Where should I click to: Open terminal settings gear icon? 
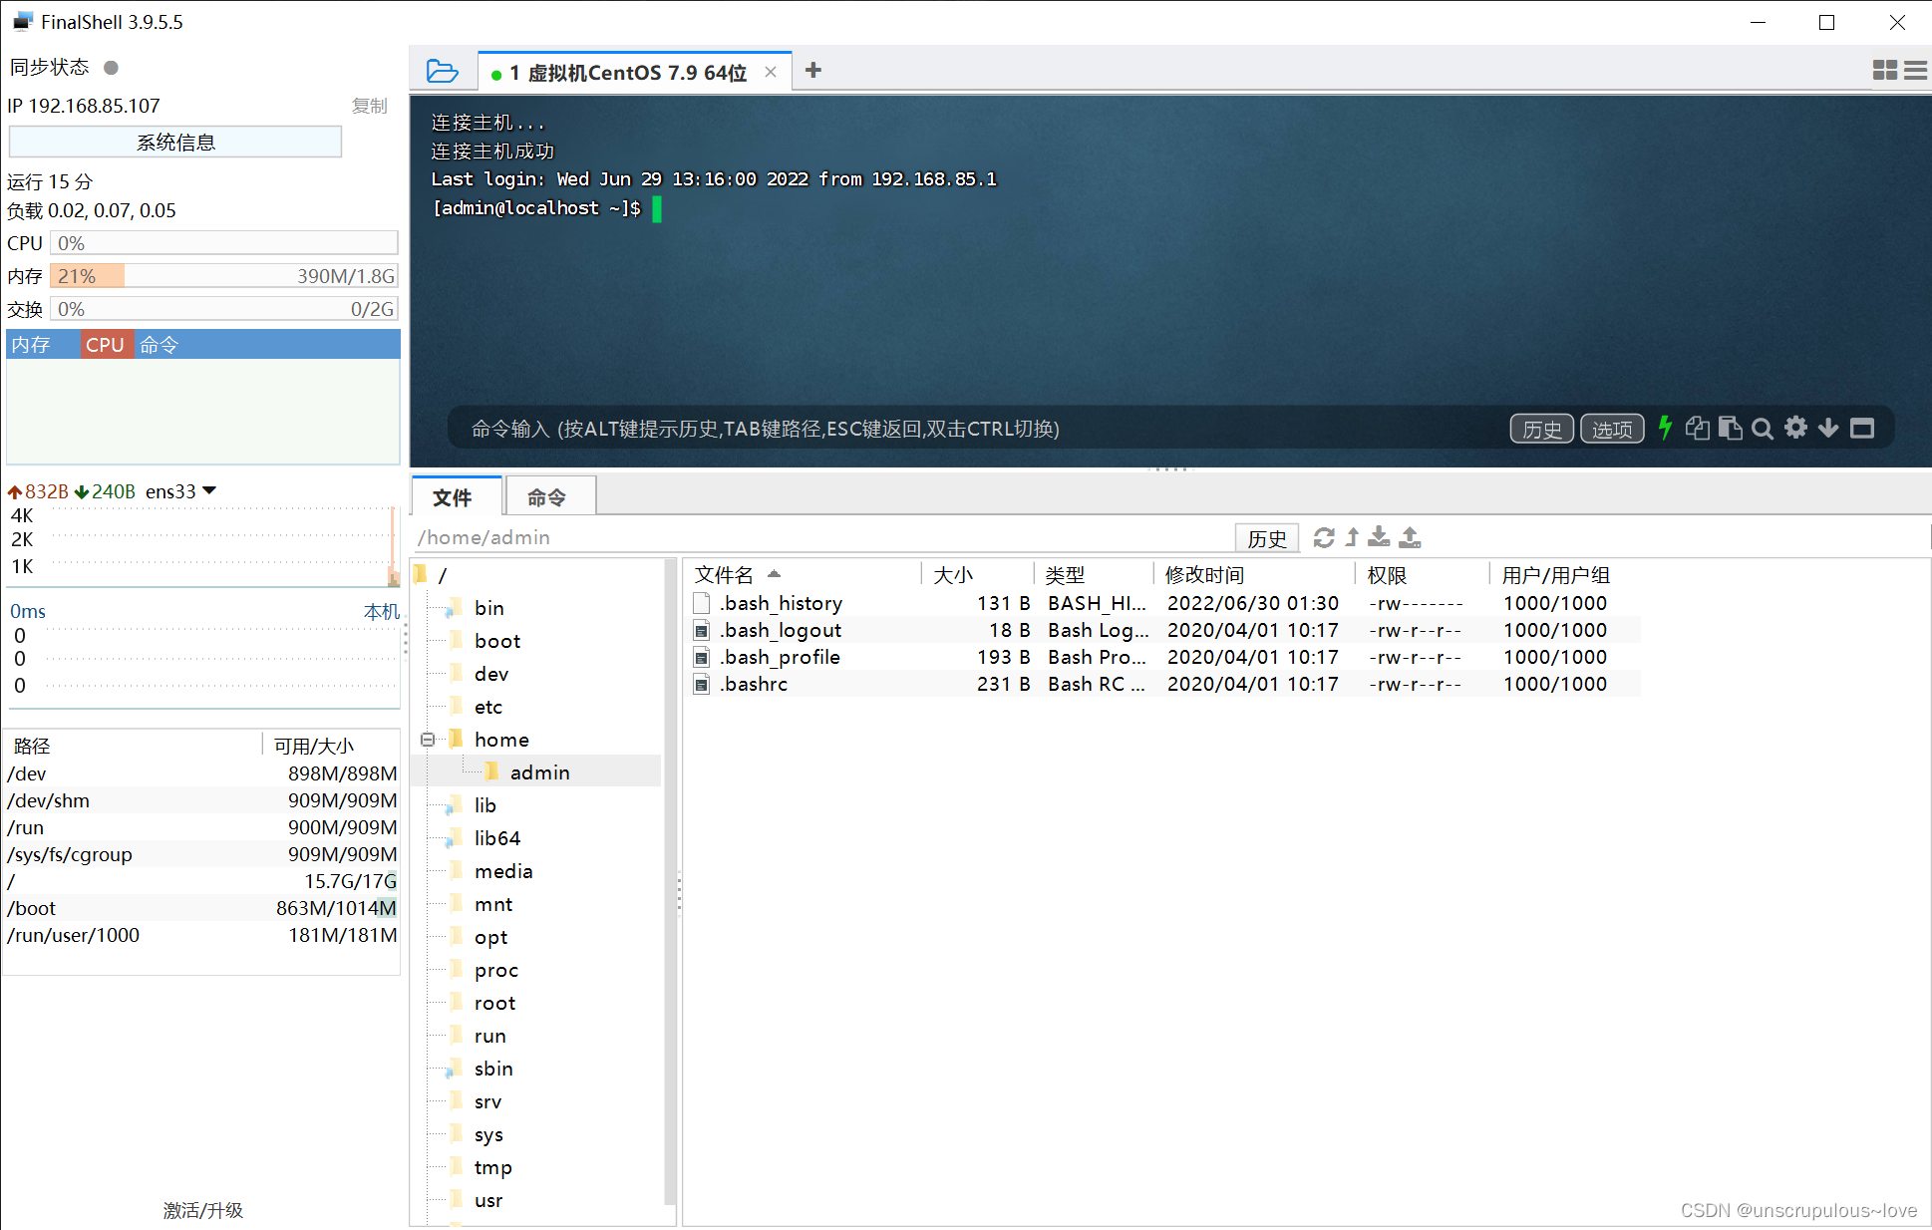(1795, 428)
